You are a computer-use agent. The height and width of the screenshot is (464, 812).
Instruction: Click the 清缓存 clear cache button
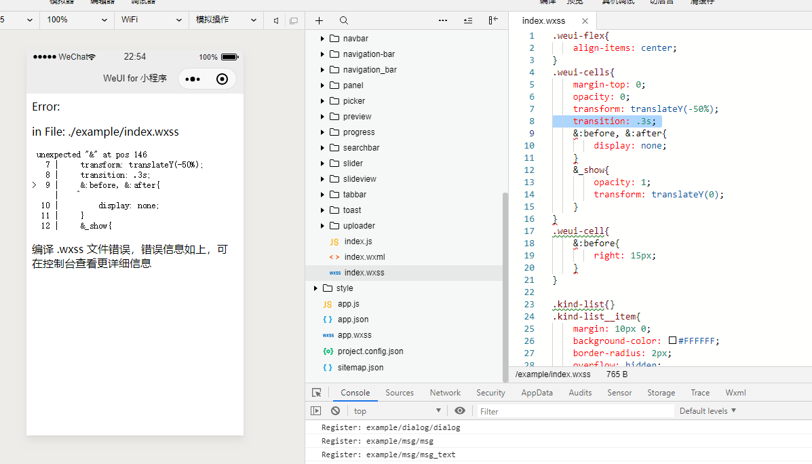coord(701,3)
